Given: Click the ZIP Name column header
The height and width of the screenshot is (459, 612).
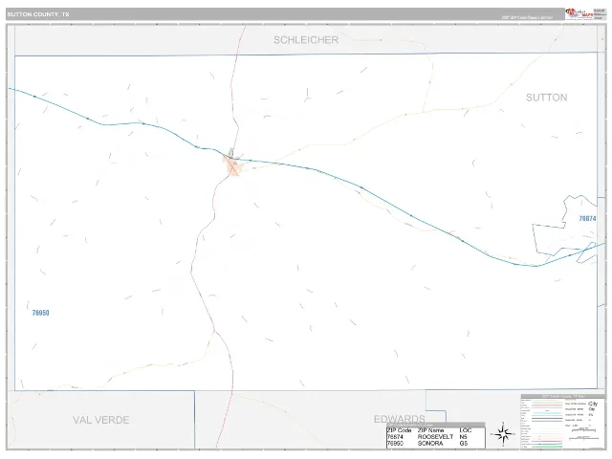Looking at the screenshot, I should coord(430,430).
